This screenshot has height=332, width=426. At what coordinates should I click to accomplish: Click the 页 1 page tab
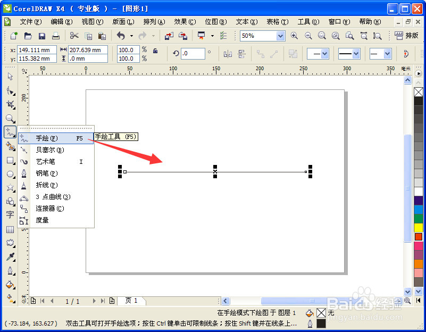coord(131,301)
